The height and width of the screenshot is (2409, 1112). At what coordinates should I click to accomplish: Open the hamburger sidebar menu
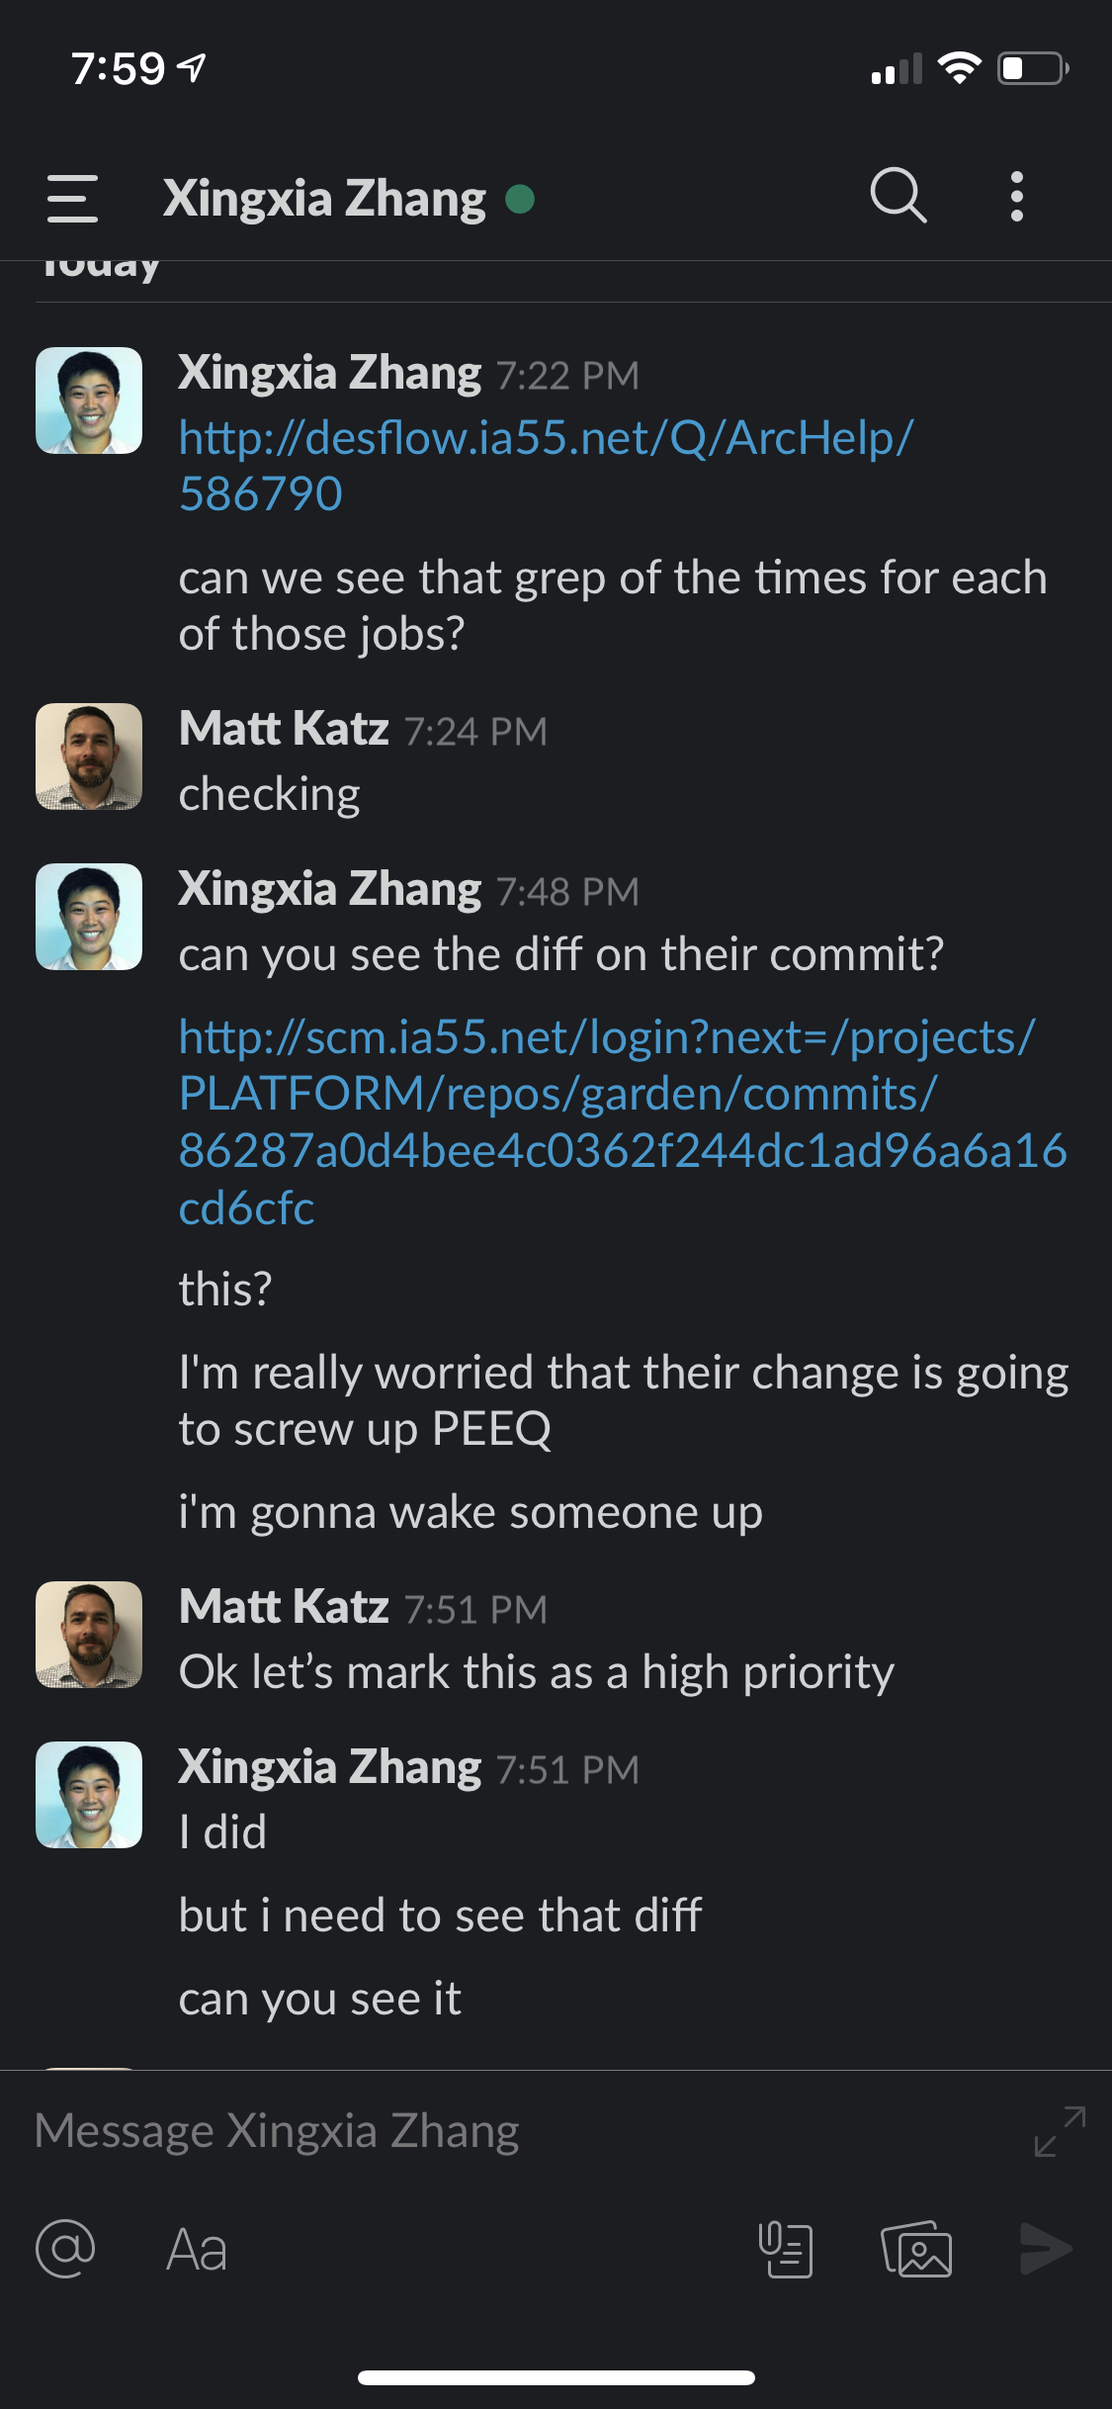(x=72, y=198)
